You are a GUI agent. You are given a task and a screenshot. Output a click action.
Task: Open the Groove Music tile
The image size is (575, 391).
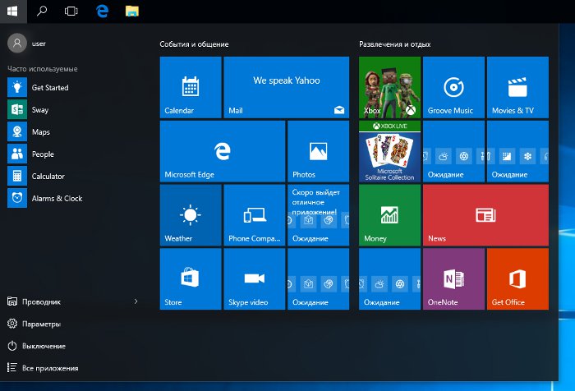click(x=453, y=87)
